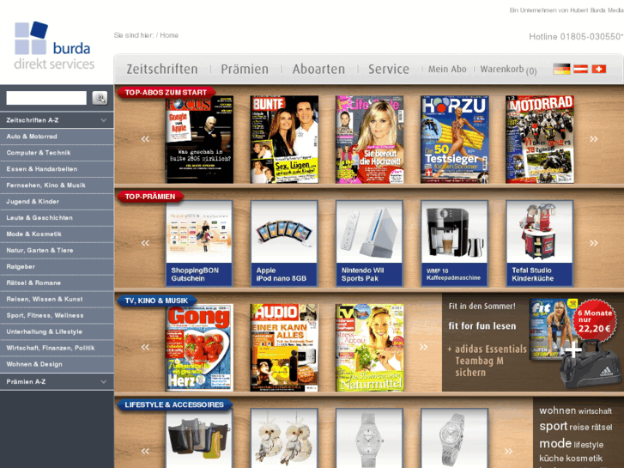Click Top-Prämien previous arrow
Image resolution: width=624 pixels, height=468 pixels.
145,243
